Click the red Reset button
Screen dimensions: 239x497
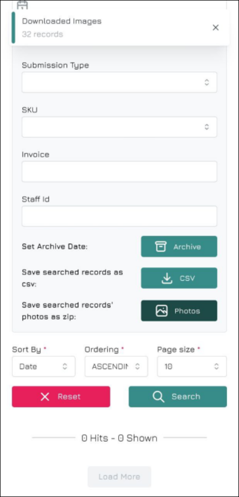pos(61,396)
